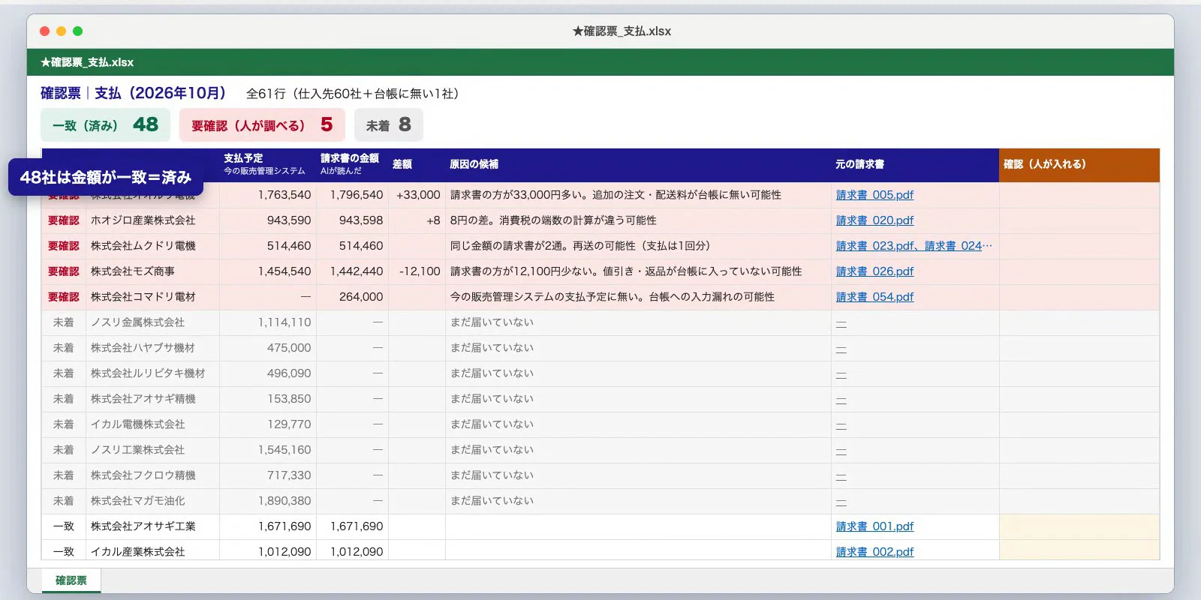Open the 請求書_002.pdf link
This screenshot has width=1201, height=600.
click(x=874, y=552)
